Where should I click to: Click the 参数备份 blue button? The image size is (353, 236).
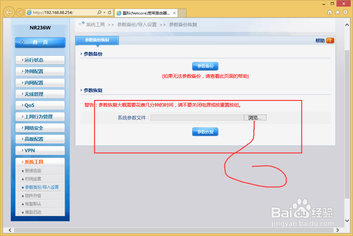coord(205,66)
